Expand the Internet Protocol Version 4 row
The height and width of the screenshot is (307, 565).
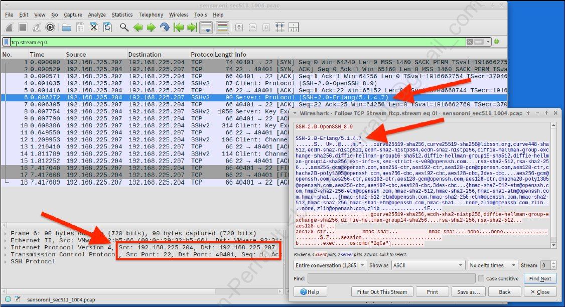point(6,247)
